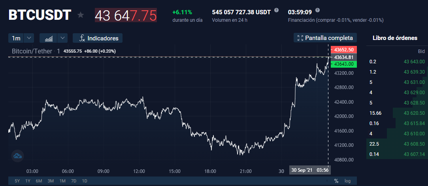Image resolution: width=428 pixels, height=186 pixels.
Task: Select the 1m interval button
Action: pyautogui.click(x=16, y=38)
